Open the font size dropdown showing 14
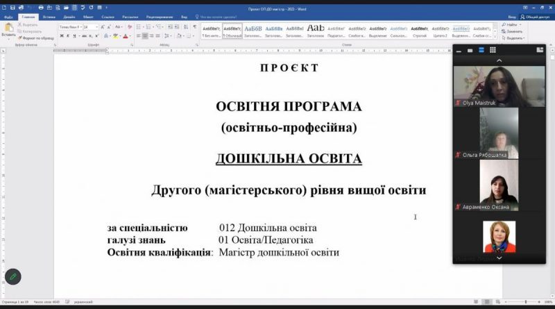 (x=91, y=27)
